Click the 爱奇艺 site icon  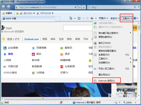62,48
